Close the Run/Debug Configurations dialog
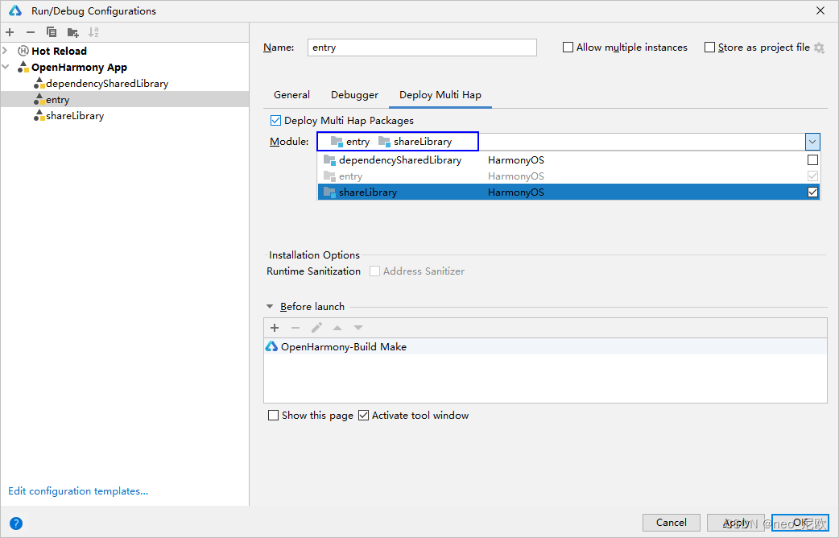This screenshot has width=839, height=538. pos(820,10)
